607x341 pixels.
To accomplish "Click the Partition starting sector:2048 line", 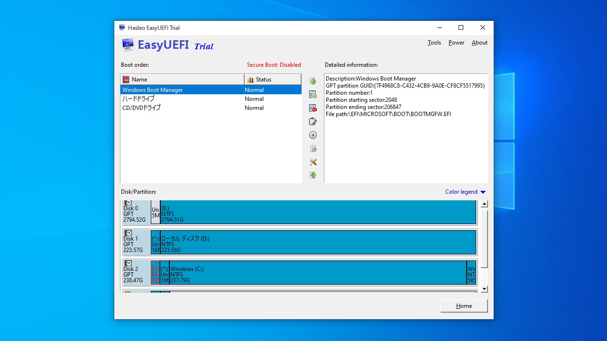I will tap(361, 100).
